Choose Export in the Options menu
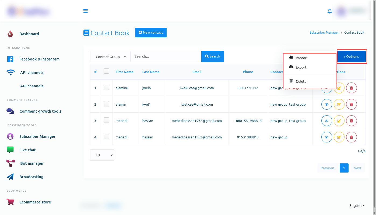Screen dimensions: 376x215 click(x=301, y=67)
